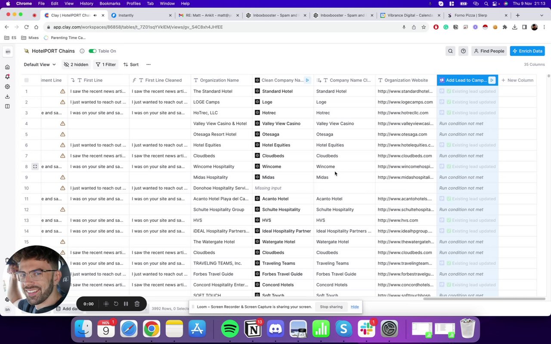
Task: Open Chrome downloads icon in the toolbar
Action: [x=514, y=27]
